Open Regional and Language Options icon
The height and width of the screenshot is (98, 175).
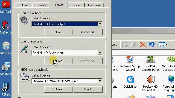click(x=169, y=84)
